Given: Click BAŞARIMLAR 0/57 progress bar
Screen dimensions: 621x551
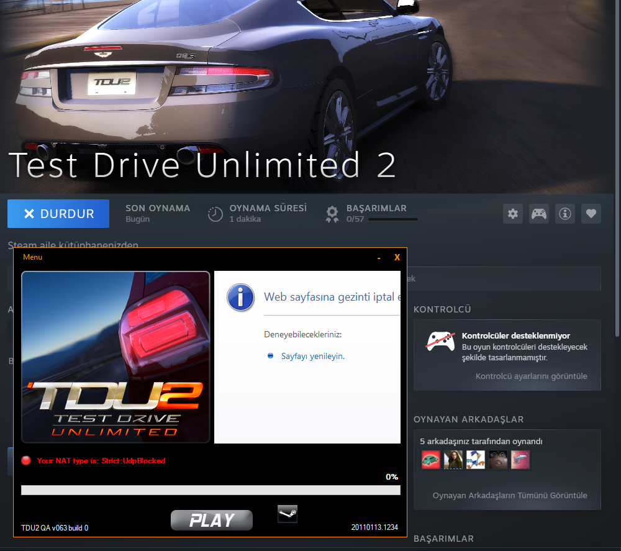Looking at the screenshot, I should click(393, 219).
